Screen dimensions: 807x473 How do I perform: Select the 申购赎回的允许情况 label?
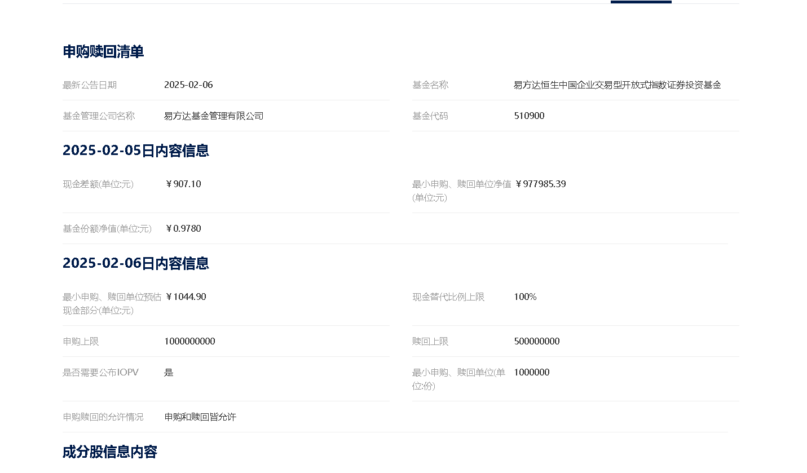tap(103, 417)
